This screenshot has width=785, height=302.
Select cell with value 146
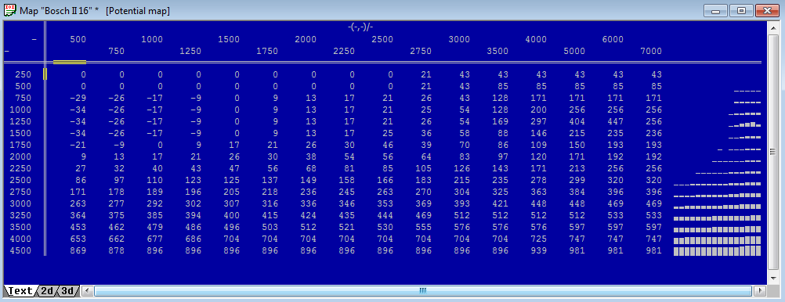click(x=539, y=134)
